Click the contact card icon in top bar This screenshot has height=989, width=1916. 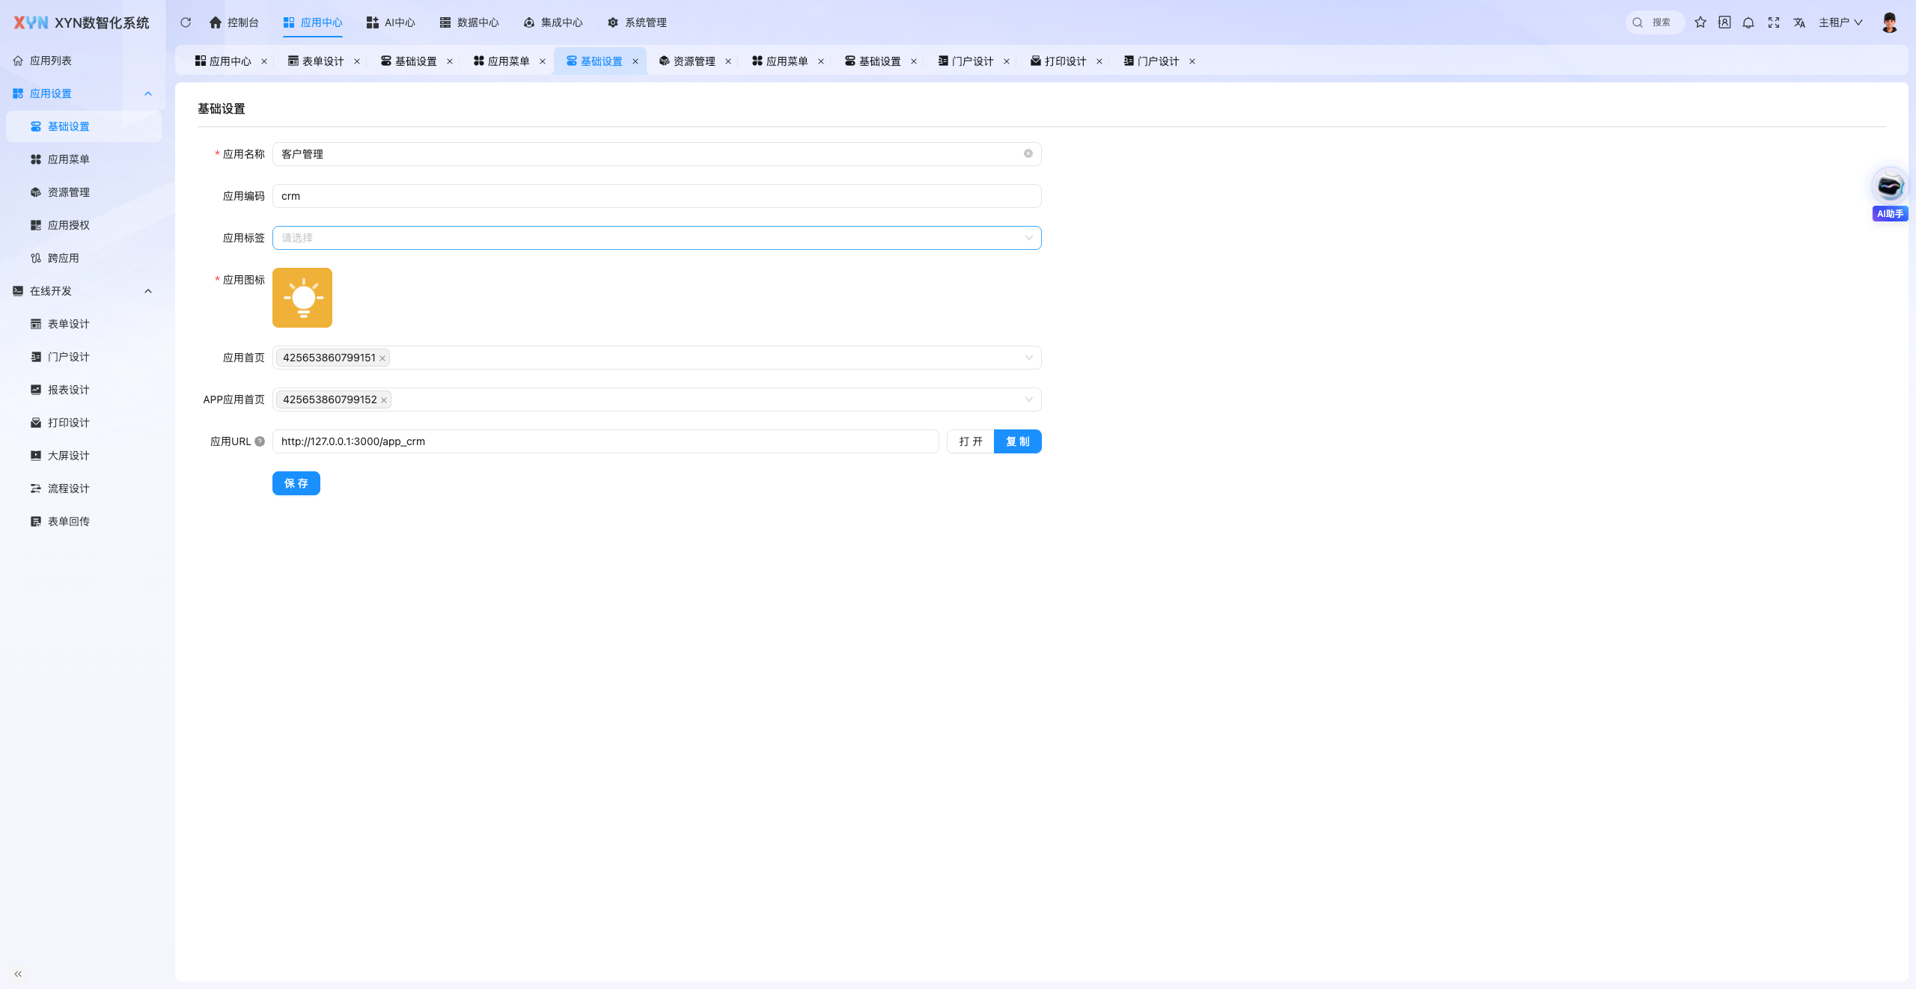1724,22
